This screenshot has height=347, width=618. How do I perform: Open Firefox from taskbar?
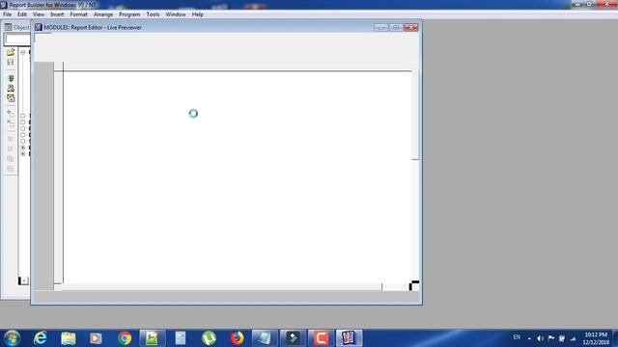tap(237, 338)
